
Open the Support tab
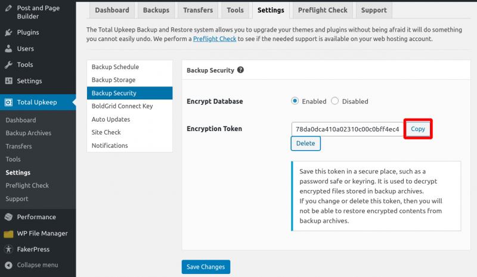coord(374,10)
